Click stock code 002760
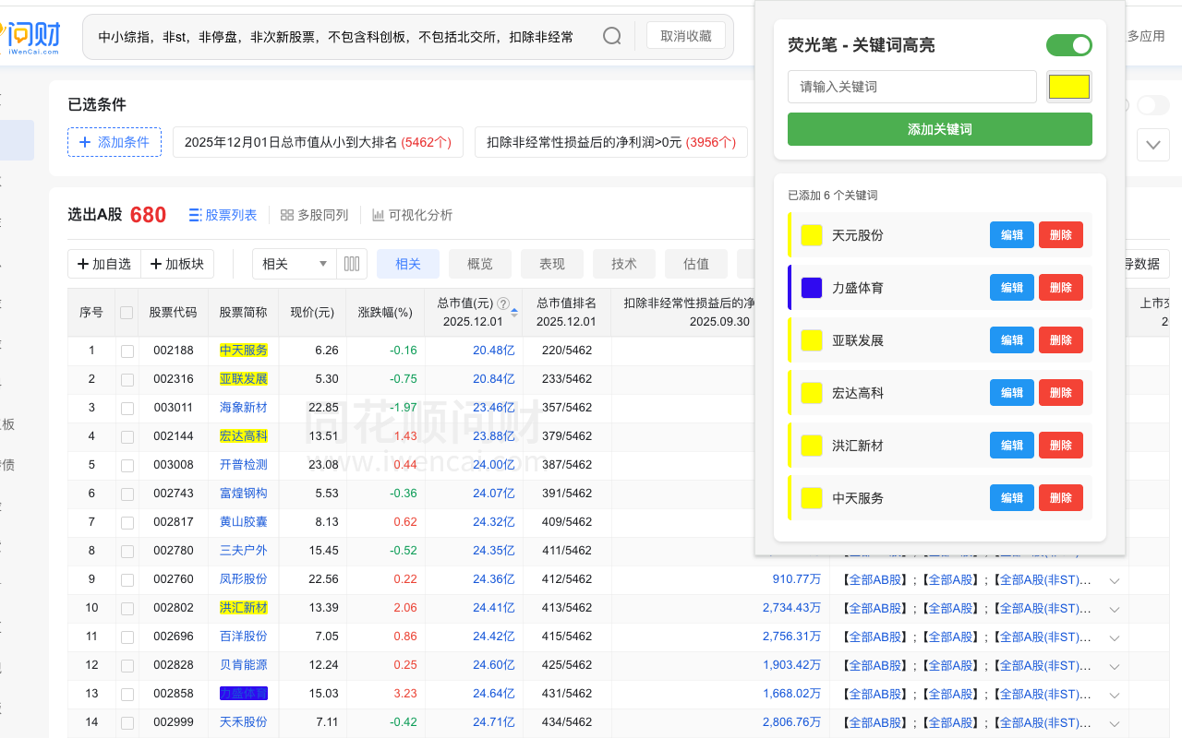Image resolution: width=1182 pixels, height=738 pixels. [x=174, y=579]
